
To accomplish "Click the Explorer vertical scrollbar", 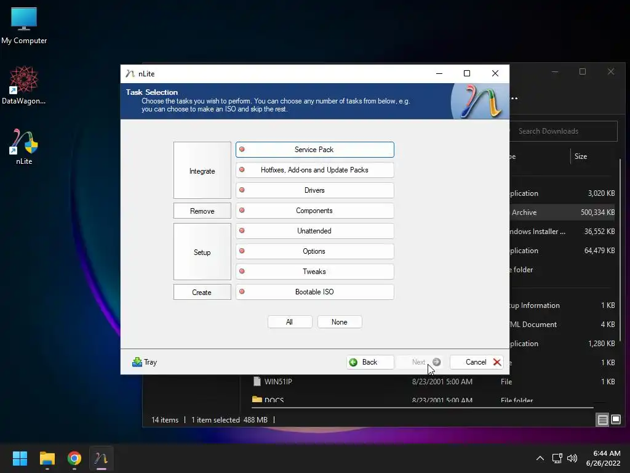I will point(621,249).
